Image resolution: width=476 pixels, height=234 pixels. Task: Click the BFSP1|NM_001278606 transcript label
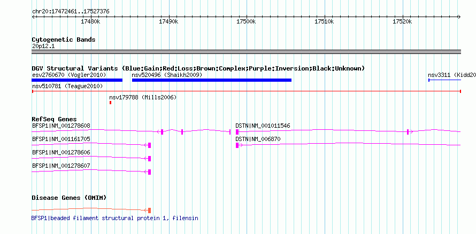tap(61, 152)
